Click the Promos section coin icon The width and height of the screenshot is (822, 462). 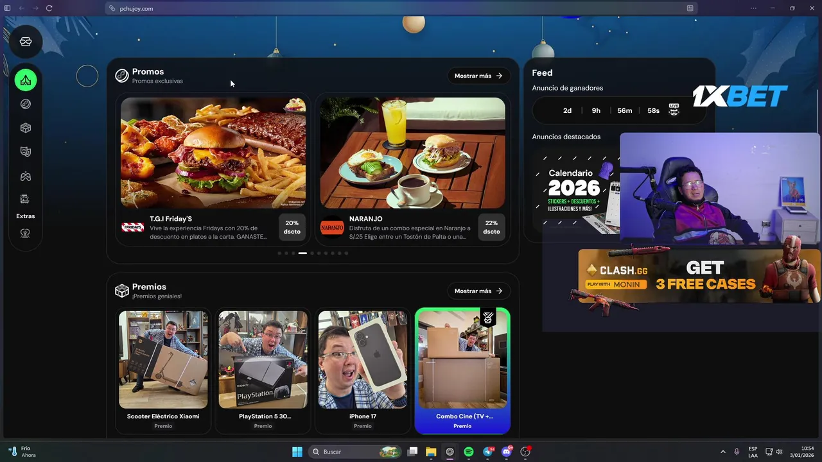click(x=121, y=76)
